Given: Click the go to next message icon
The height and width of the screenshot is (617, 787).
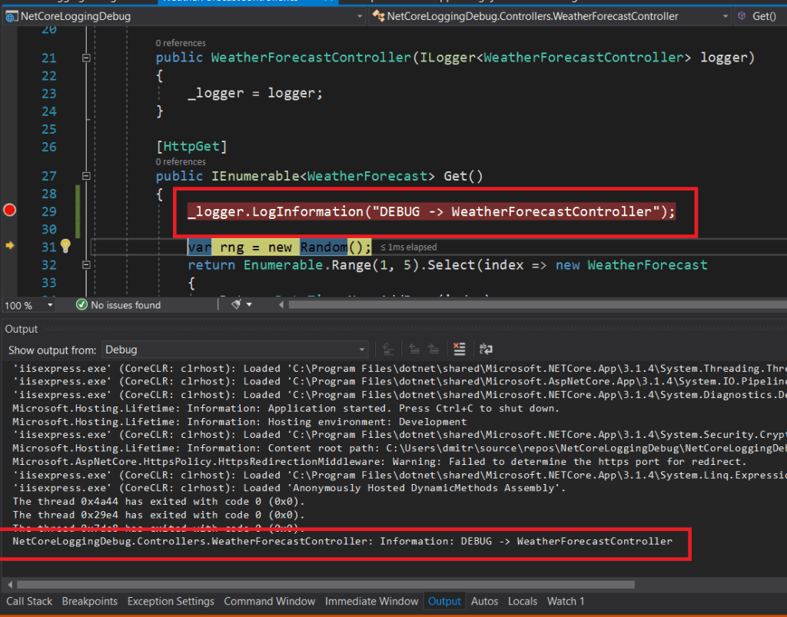Looking at the screenshot, I should pyautogui.click(x=433, y=350).
